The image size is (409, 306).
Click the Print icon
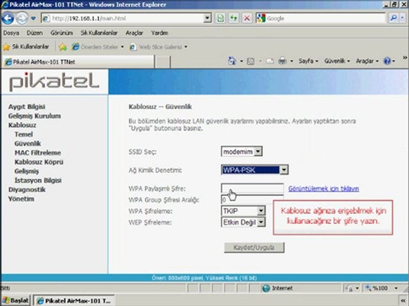[x=282, y=61]
